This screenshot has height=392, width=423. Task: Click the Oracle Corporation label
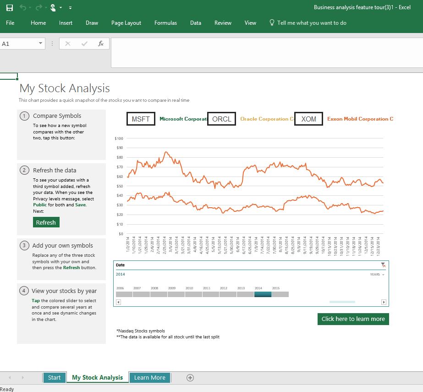267,119
